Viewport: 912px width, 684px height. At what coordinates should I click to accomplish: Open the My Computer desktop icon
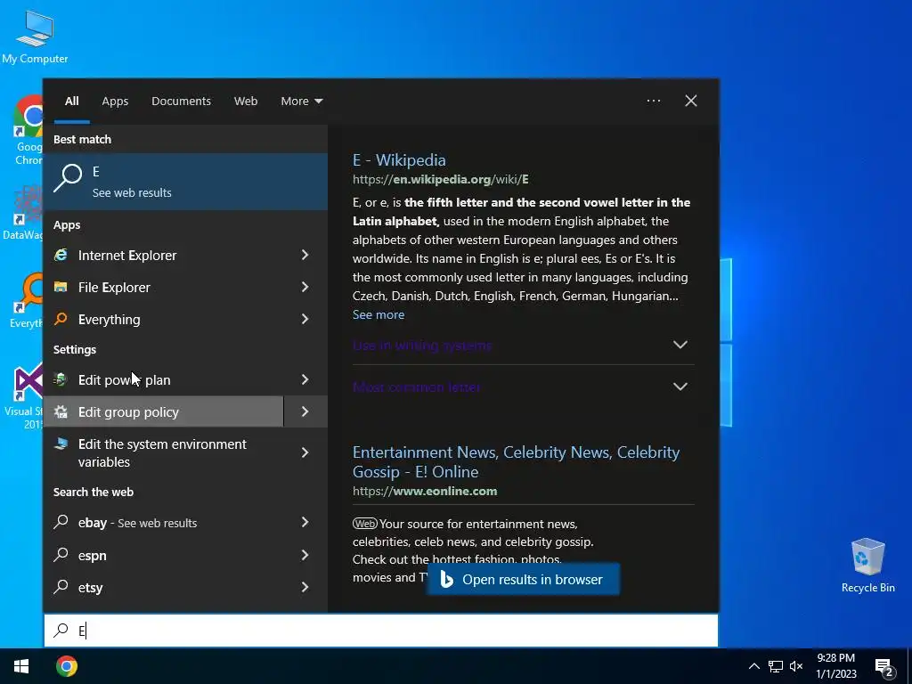point(35,36)
